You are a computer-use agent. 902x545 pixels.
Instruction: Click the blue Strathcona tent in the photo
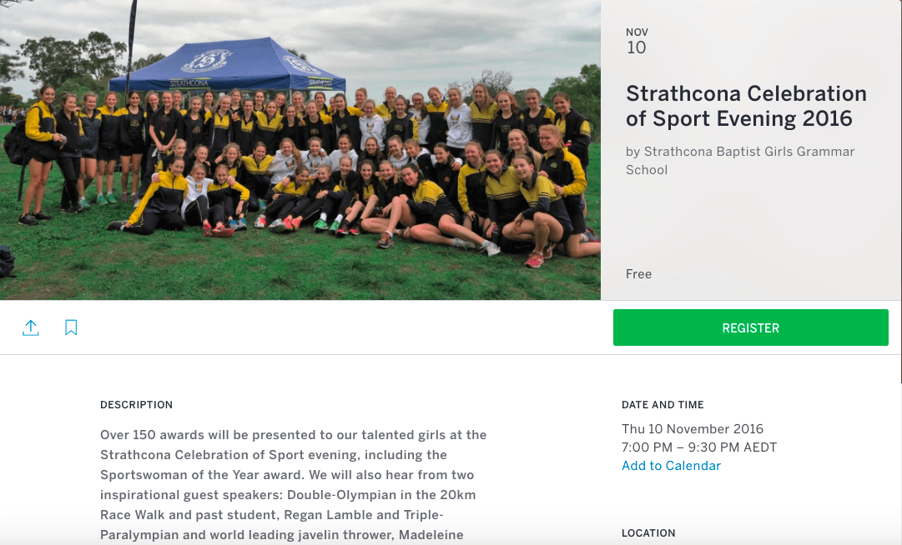[x=228, y=65]
